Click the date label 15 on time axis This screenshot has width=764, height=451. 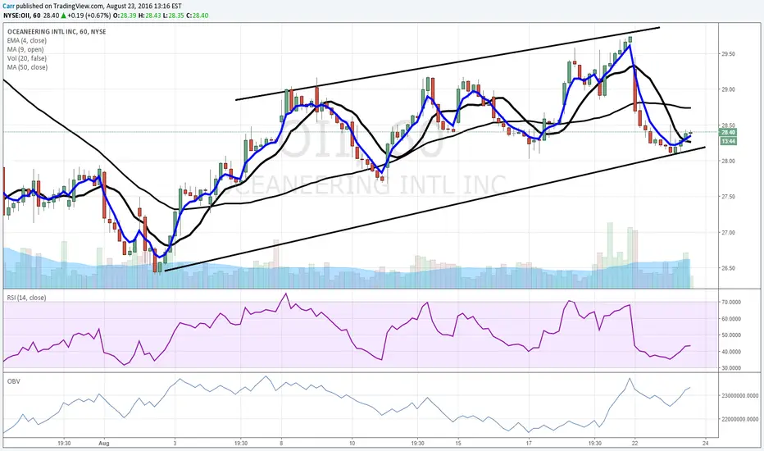point(458,443)
